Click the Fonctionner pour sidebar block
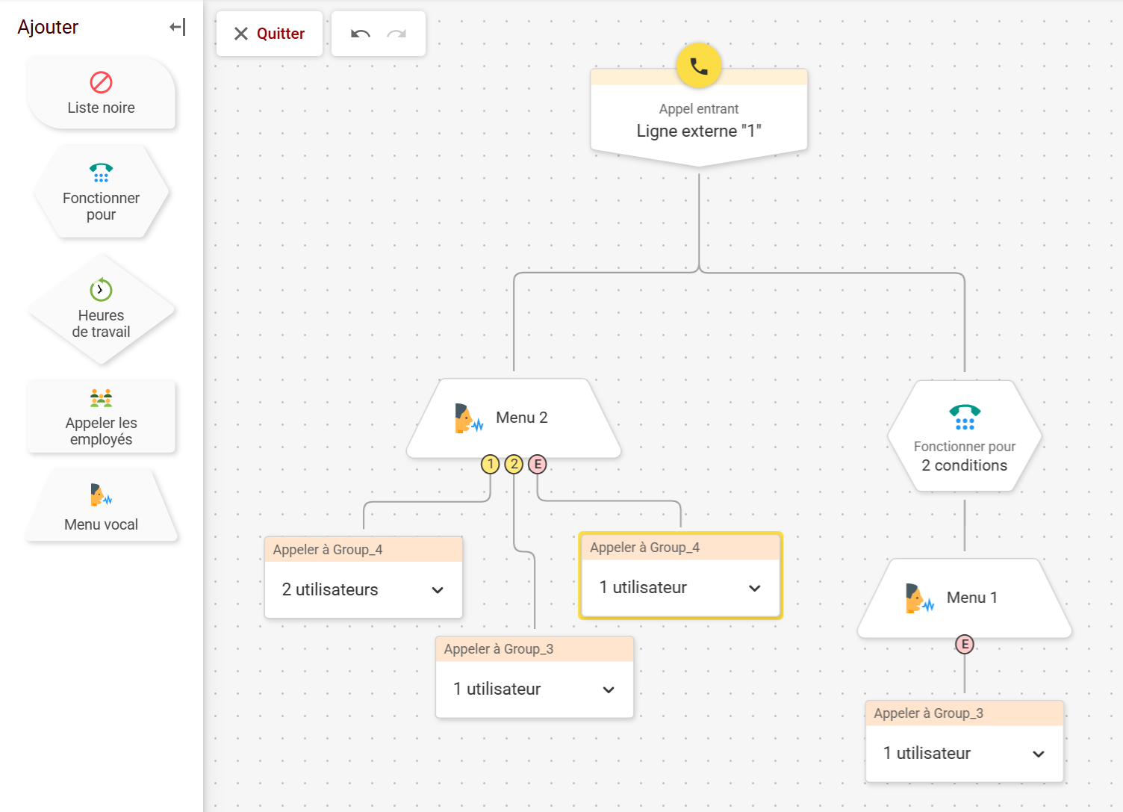The height and width of the screenshot is (812, 1123). [x=101, y=193]
